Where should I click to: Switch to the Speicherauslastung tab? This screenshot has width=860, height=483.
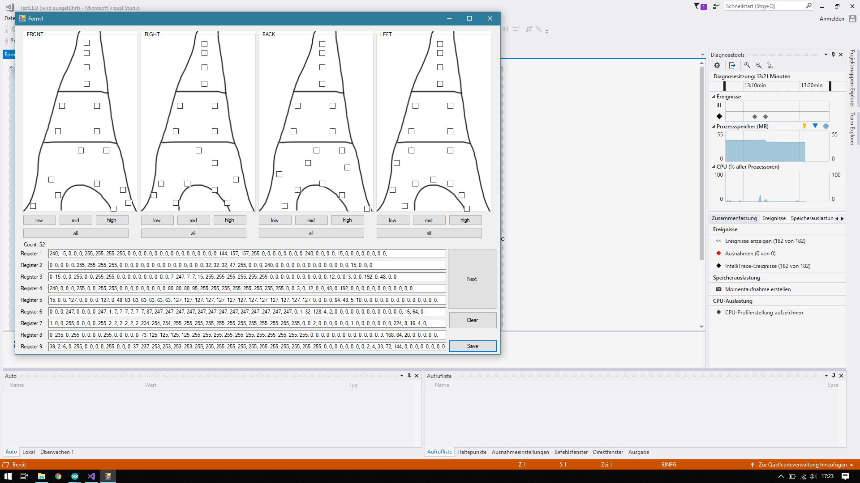(812, 218)
